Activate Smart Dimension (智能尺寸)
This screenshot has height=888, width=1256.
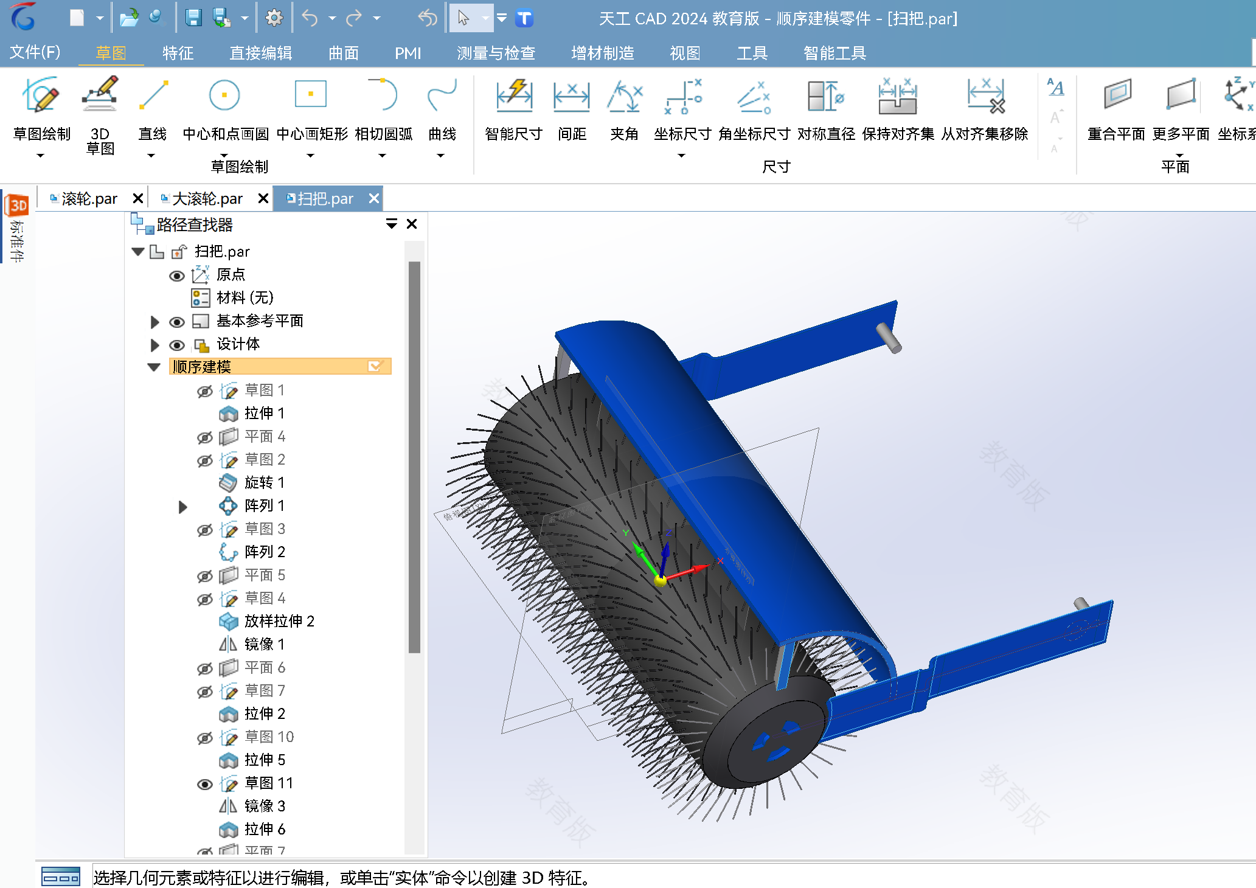tap(513, 109)
